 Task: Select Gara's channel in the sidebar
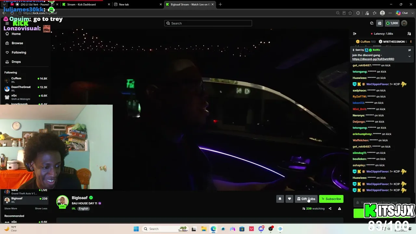[26, 192]
